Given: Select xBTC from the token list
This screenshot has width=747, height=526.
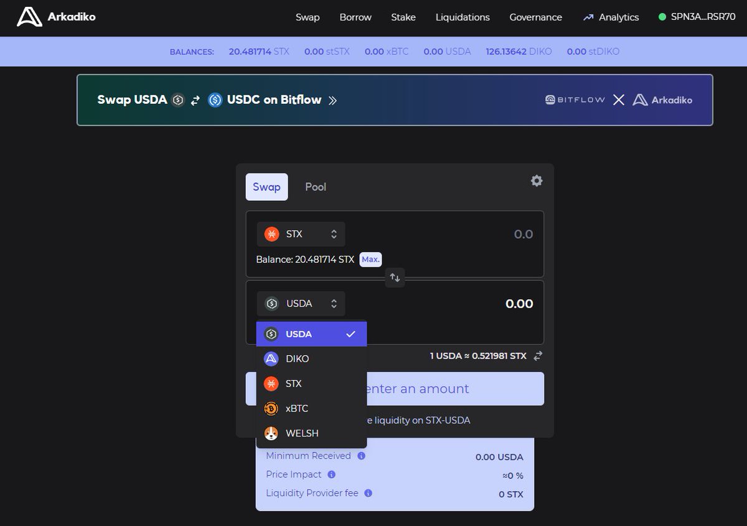Looking at the screenshot, I should [x=311, y=408].
